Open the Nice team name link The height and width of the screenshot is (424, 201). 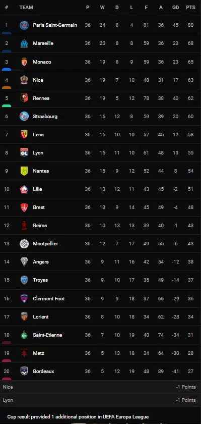click(x=38, y=80)
